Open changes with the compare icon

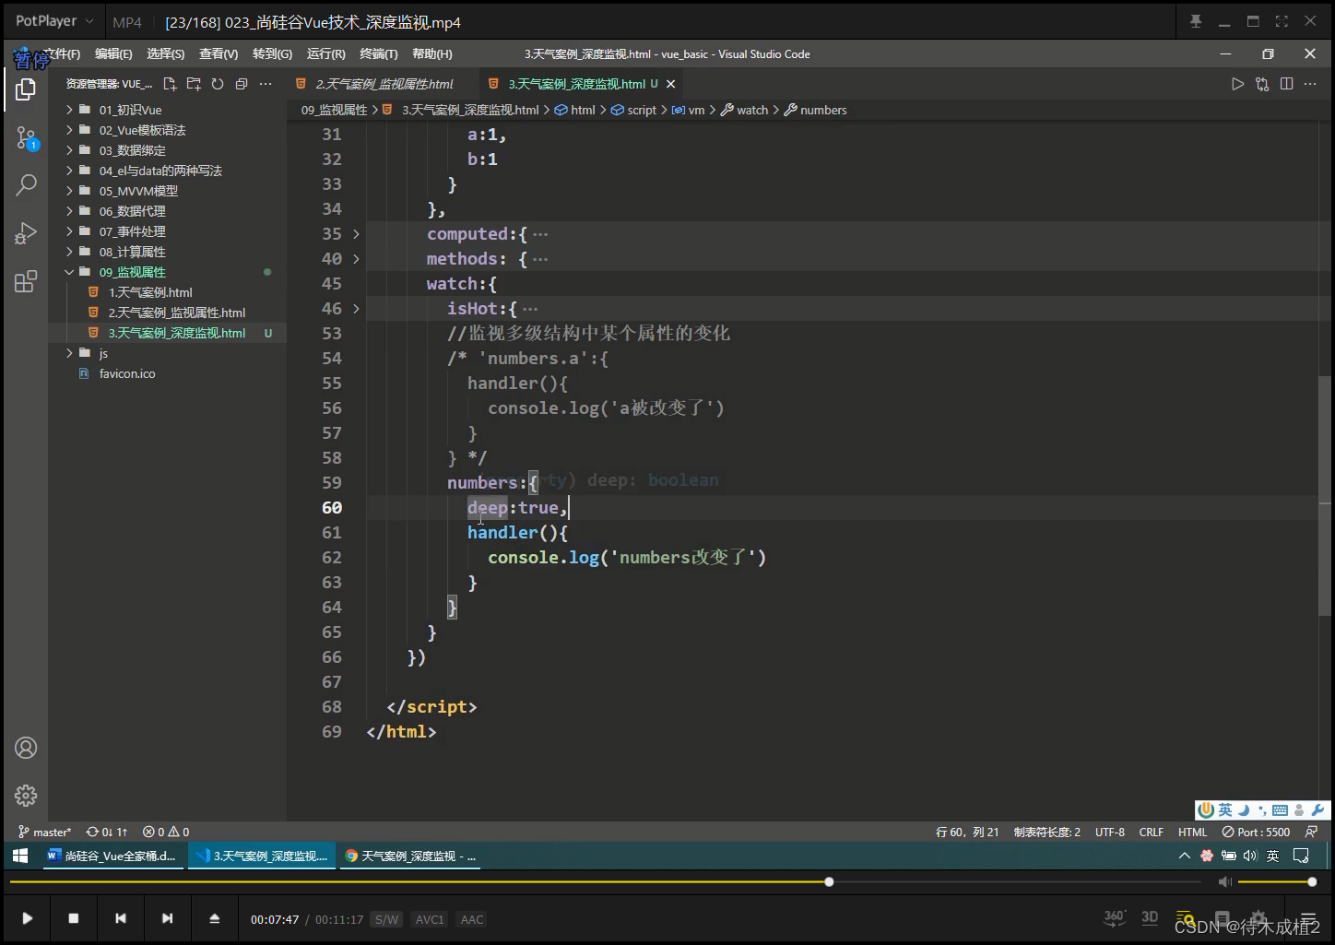[x=1262, y=84]
